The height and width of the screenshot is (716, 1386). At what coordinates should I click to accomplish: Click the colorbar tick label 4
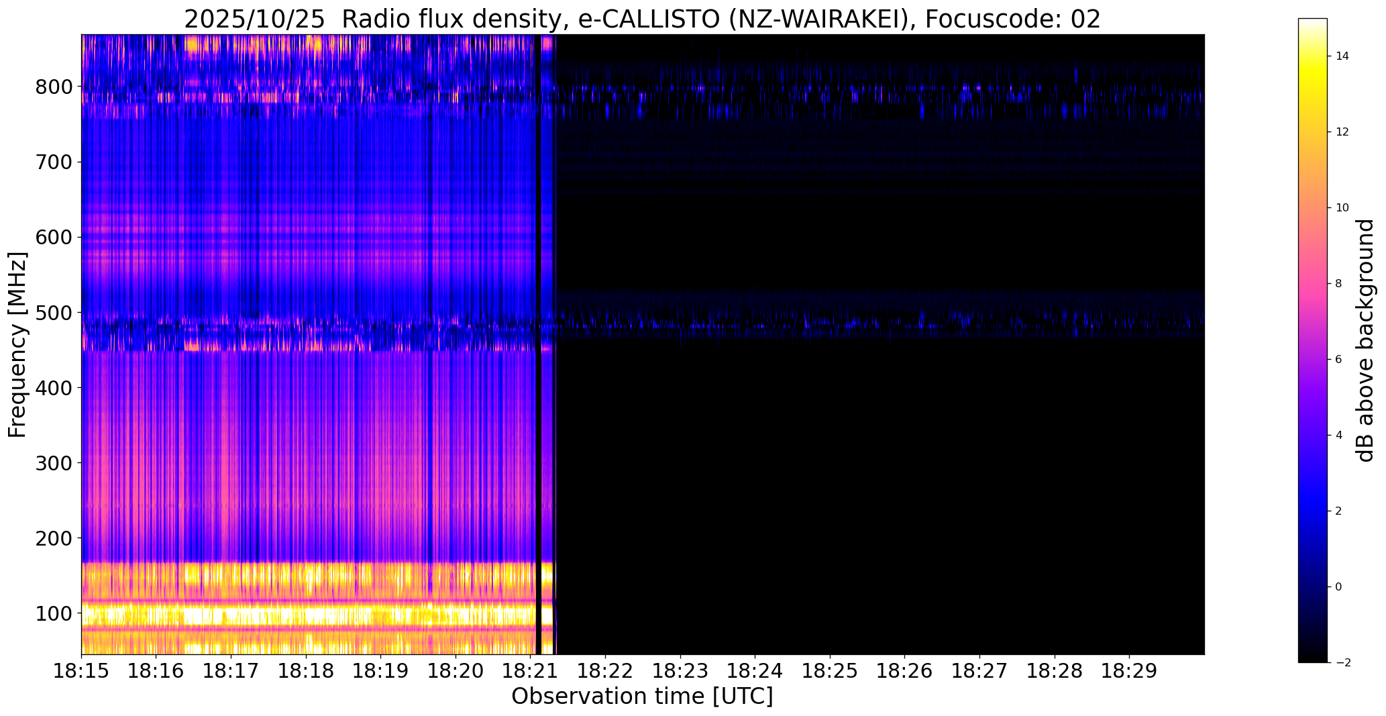coord(1339,436)
